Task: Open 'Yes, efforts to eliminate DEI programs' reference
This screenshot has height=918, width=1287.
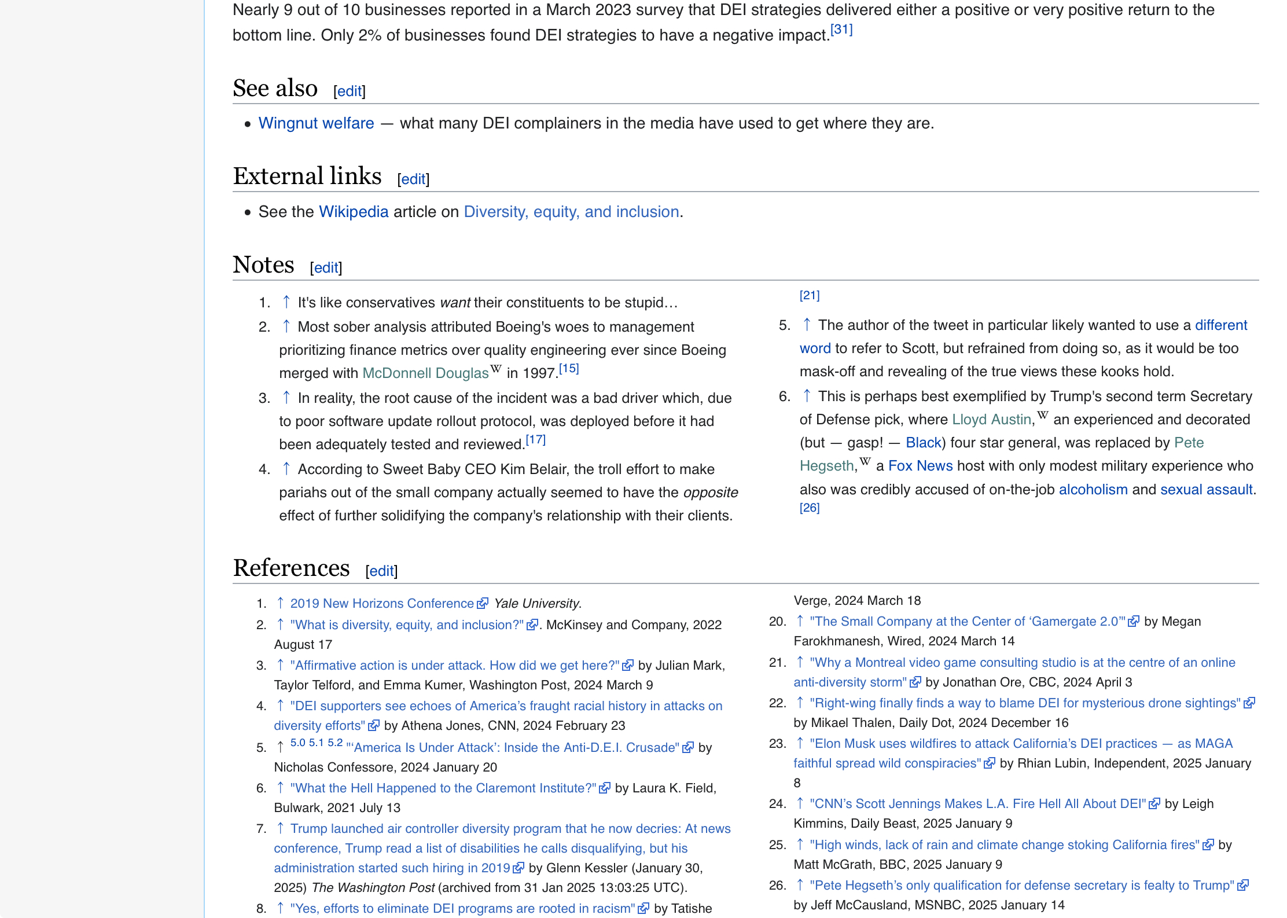Action: [x=462, y=908]
